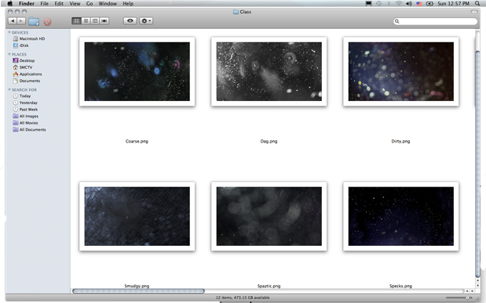The image size is (486, 303).
Task: Click the Spaztic.png file name
Action: pos(269,286)
